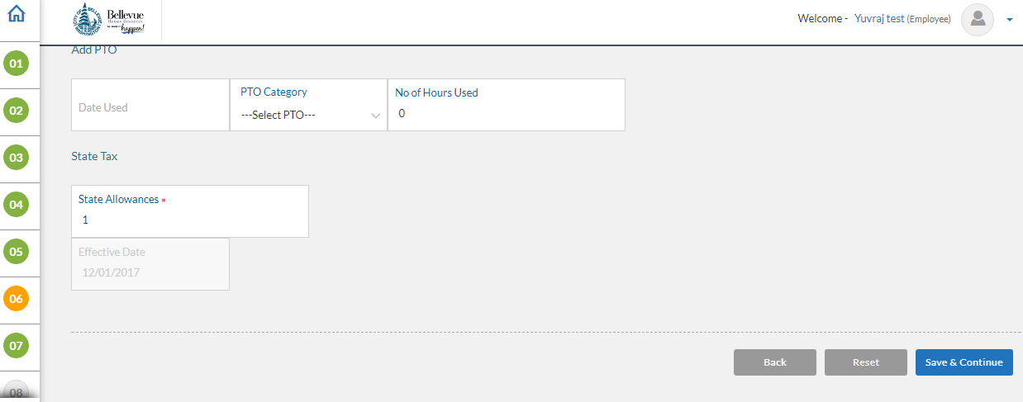The height and width of the screenshot is (402, 1023).
Task: Navigate to step 04 circle
Action: point(16,204)
